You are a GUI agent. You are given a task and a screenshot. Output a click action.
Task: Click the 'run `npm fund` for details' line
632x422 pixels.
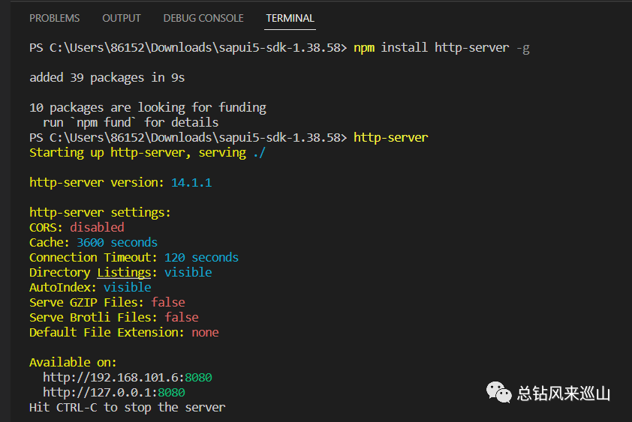[x=131, y=122]
